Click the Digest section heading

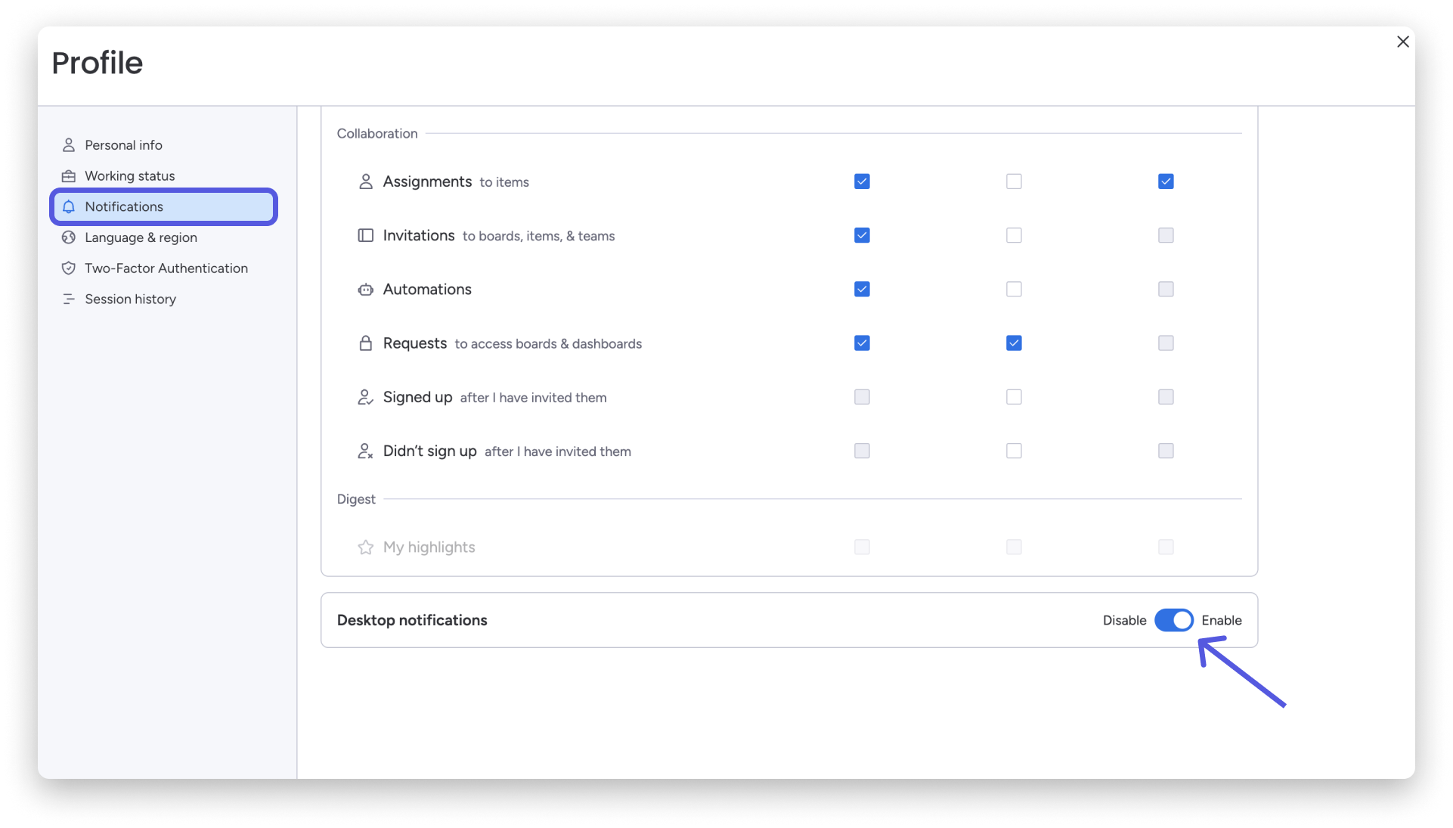tap(356, 499)
